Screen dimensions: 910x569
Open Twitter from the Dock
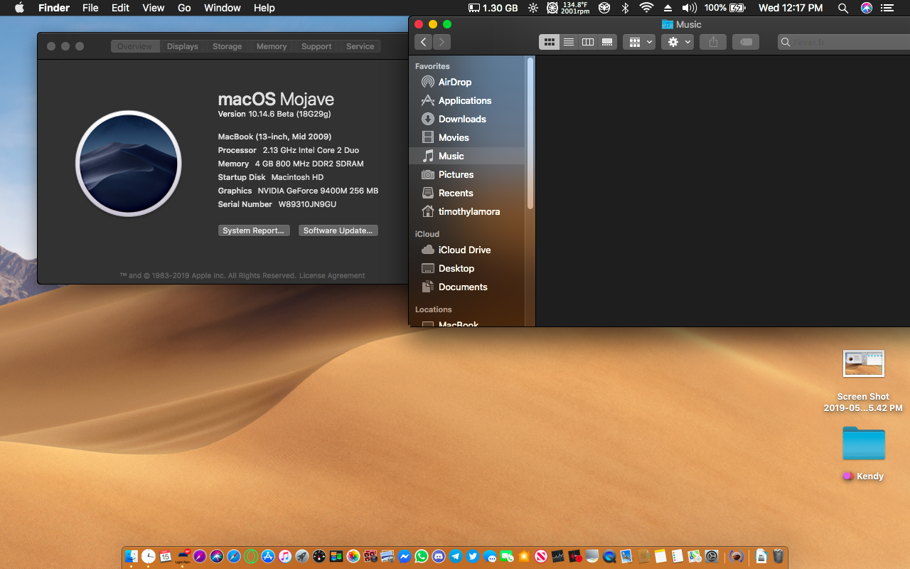tap(473, 556)
